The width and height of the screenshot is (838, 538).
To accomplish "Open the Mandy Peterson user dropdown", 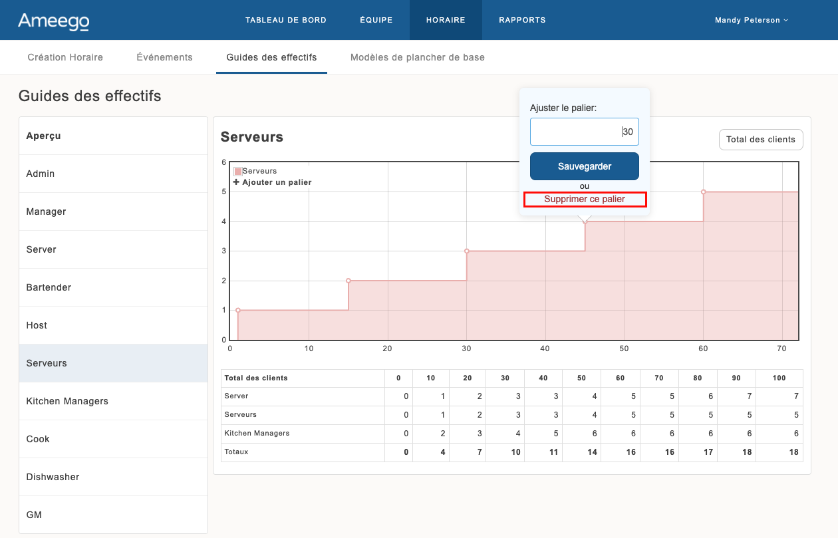I will pyautogui.click(x=751, y=21).
